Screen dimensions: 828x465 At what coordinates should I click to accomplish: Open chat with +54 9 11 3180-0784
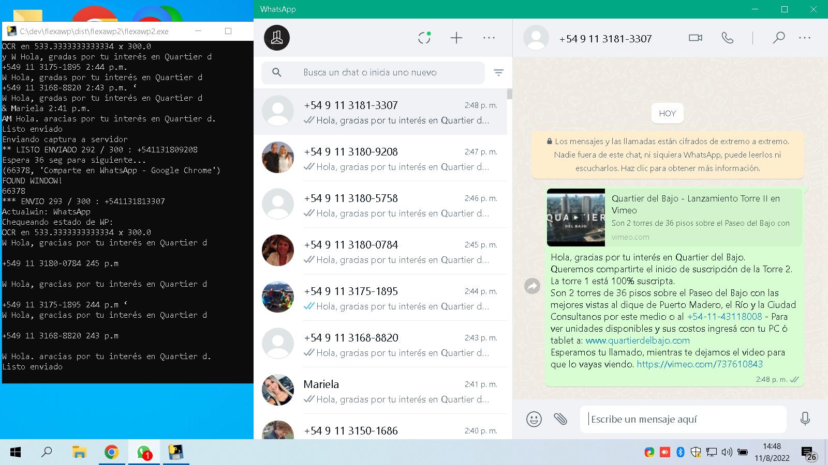(380, 251)
